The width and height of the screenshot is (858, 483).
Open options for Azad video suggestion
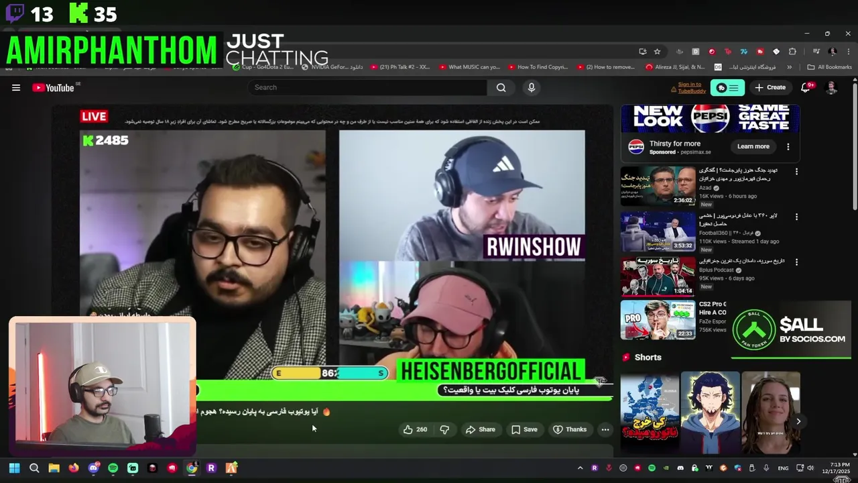tap(796, 172)
